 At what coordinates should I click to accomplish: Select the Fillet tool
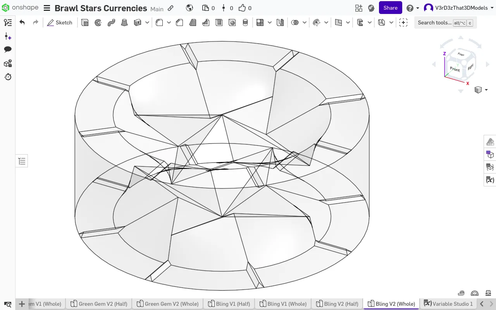[159, 22]
